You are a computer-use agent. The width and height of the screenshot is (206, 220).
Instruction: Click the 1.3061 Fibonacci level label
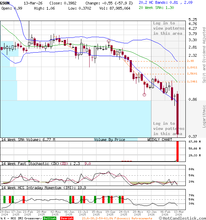tap(192, 81)
